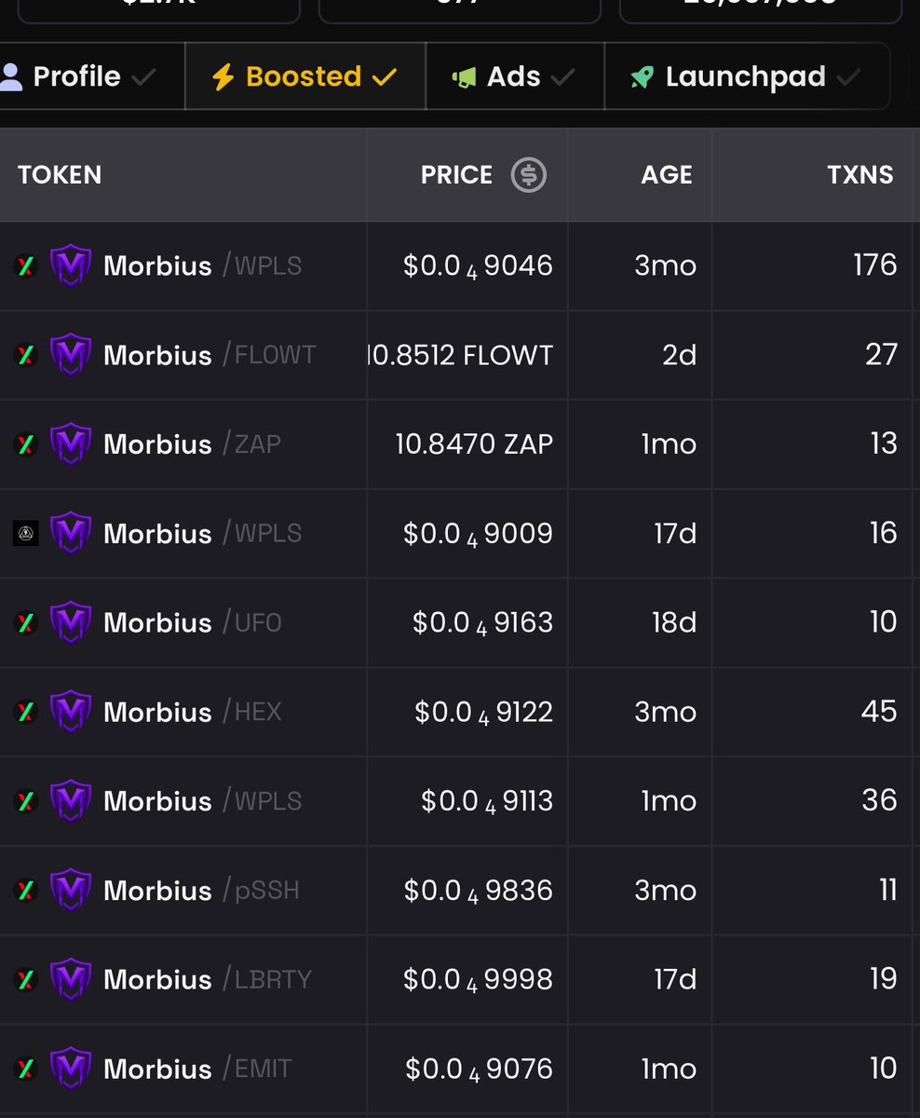Click the megaphone icon beside Ads
Screen dimensions: 920x1118
(464, 76)
